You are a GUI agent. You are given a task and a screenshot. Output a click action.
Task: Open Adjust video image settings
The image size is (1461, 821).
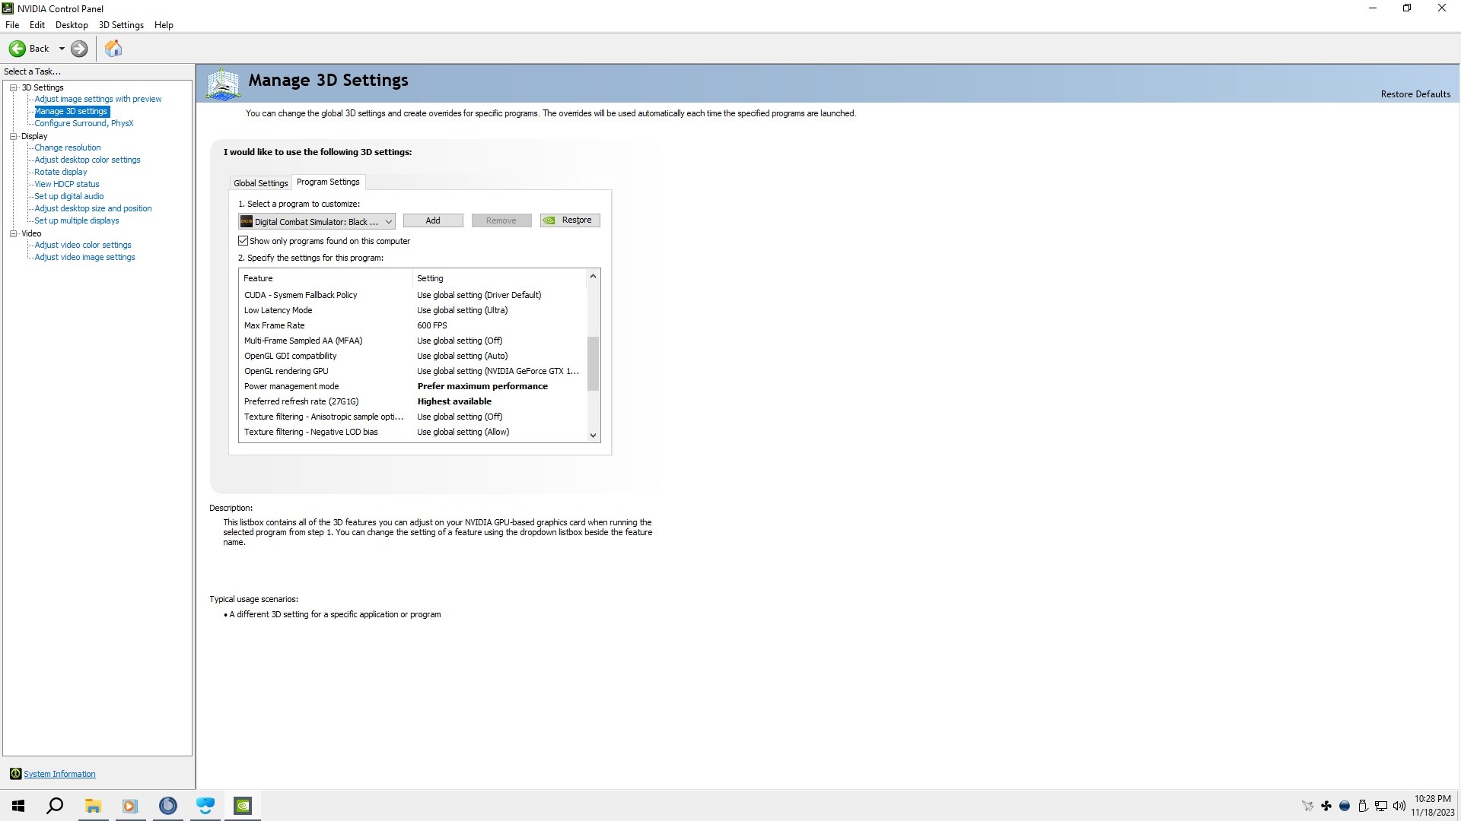(x=85, y=257)
